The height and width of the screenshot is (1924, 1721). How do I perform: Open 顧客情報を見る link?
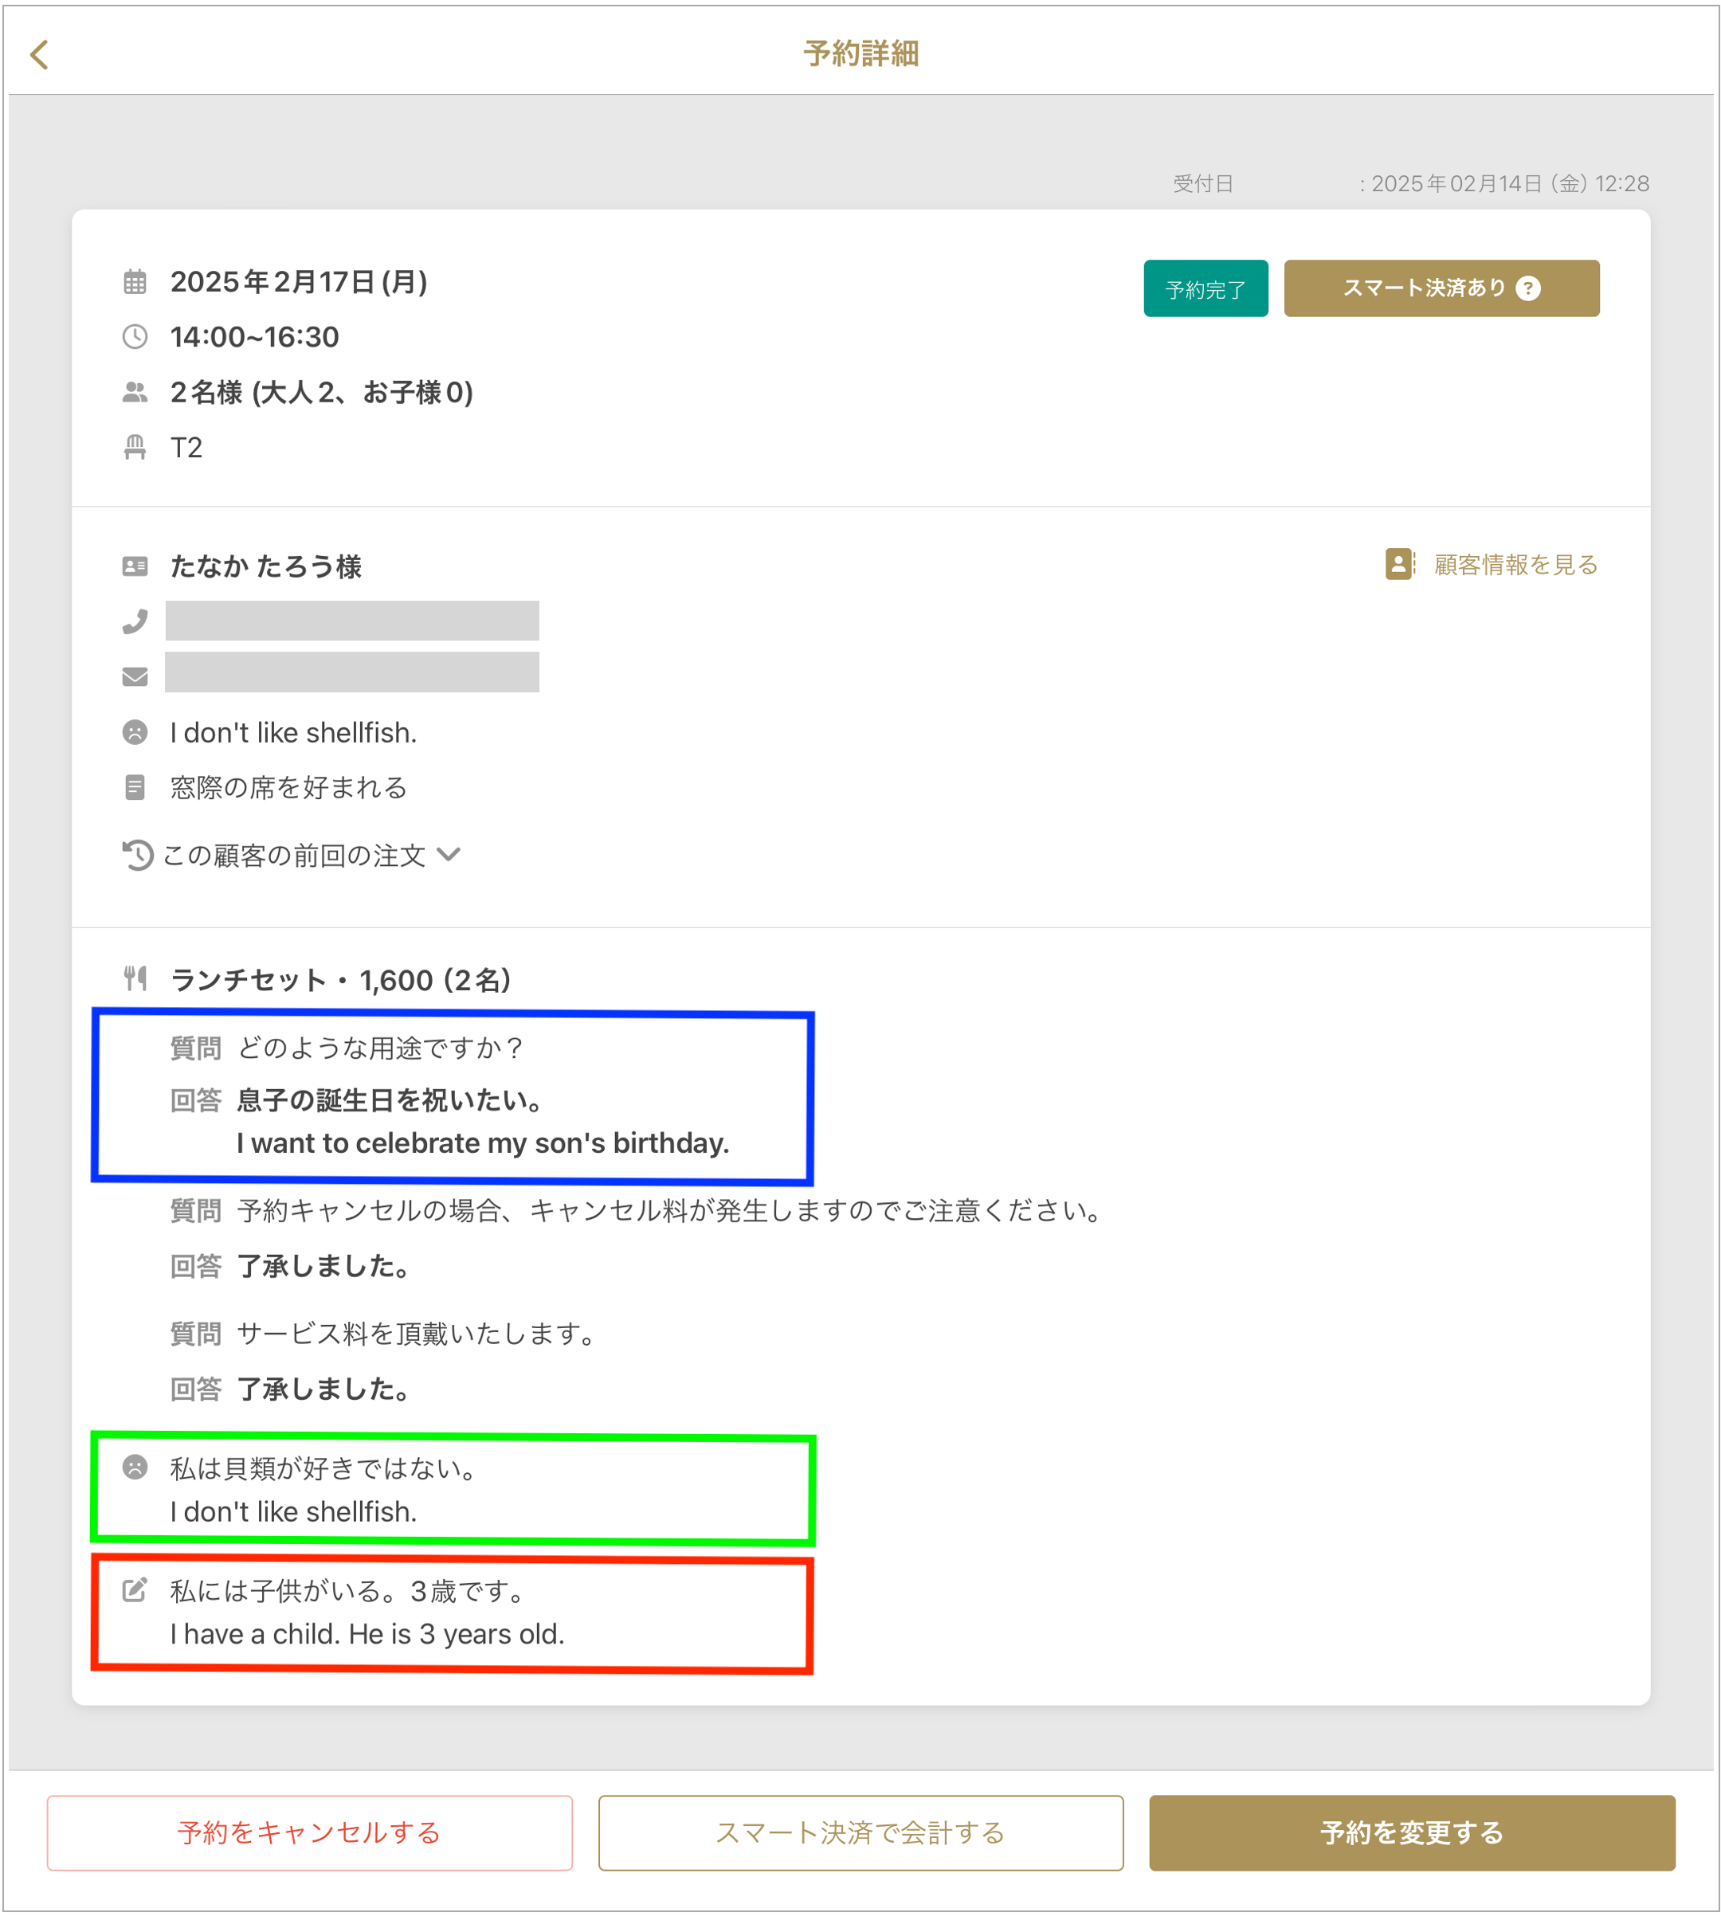click(1492, 564)
